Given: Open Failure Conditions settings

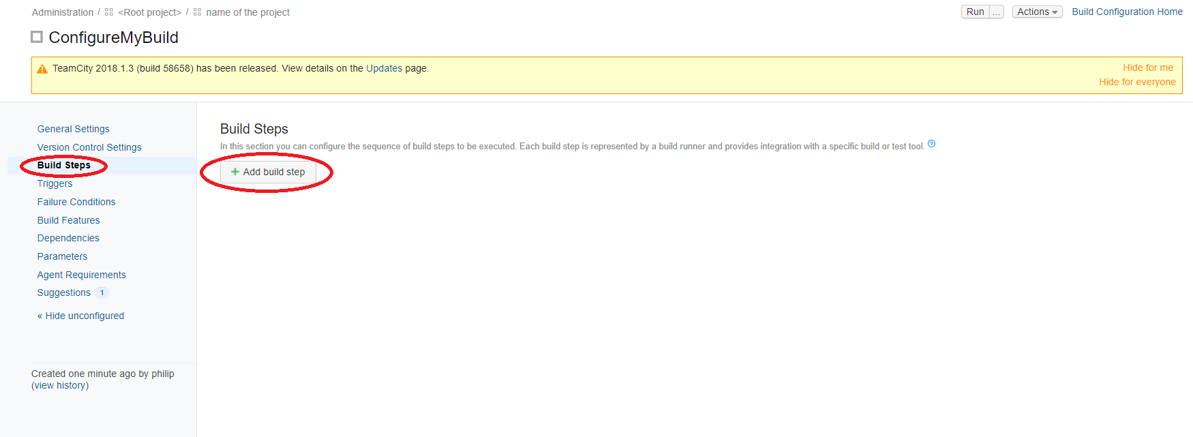Looking at the screenshot, I should click(76, 202).
